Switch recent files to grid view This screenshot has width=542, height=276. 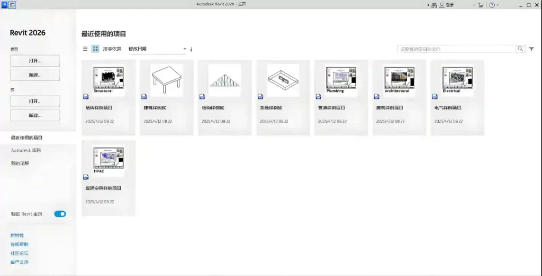[x=95, y=49]
